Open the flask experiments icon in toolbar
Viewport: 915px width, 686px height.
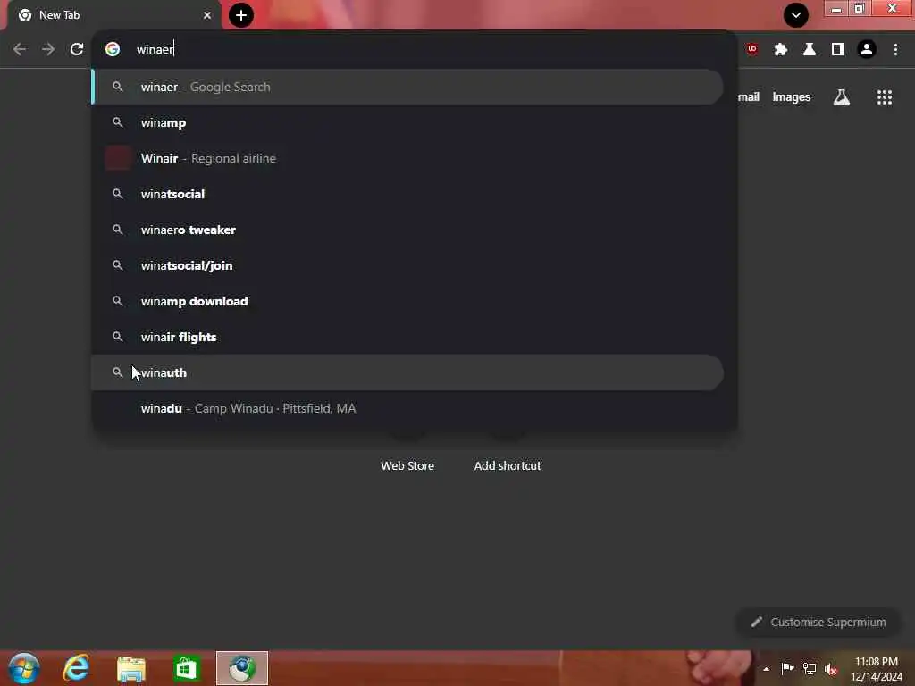[x=810, y=50]
